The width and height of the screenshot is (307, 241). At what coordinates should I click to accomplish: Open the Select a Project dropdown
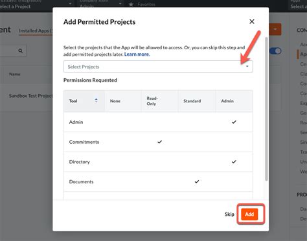tap(36, 5)
